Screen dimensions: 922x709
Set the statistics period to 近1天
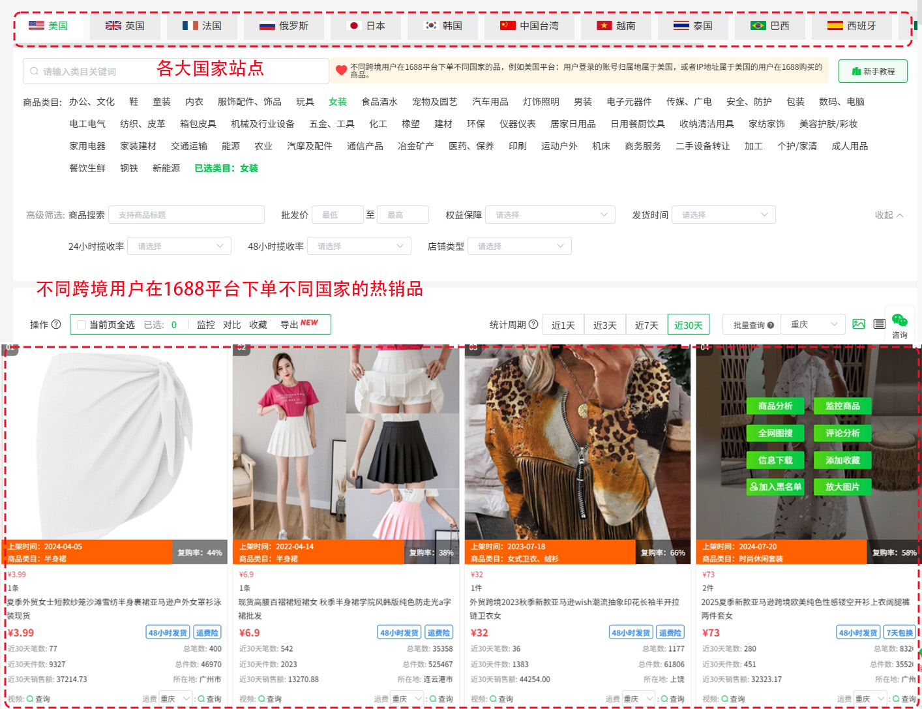pos(563,325)
